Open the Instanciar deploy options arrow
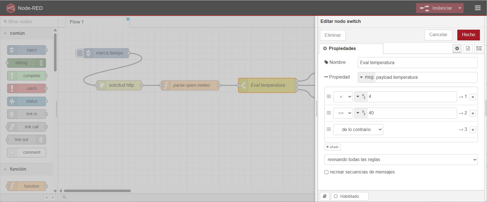 [460, 8]
